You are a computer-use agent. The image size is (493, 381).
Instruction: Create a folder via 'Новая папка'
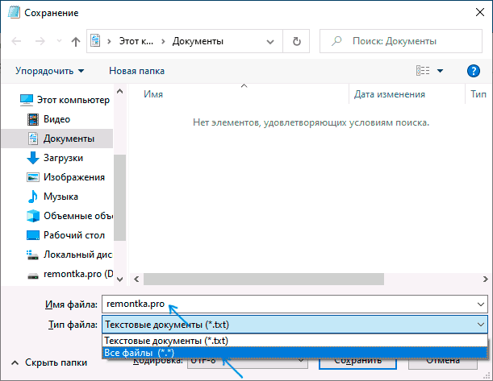tap(137, 71)
